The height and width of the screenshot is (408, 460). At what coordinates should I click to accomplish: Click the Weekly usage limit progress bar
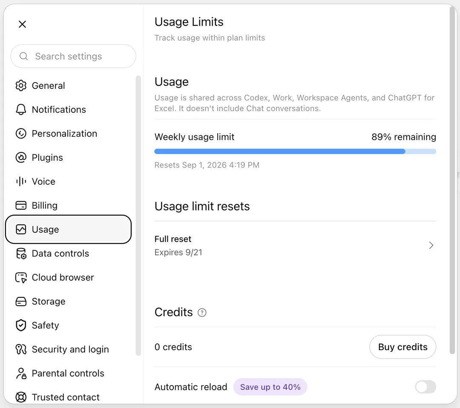295,151
